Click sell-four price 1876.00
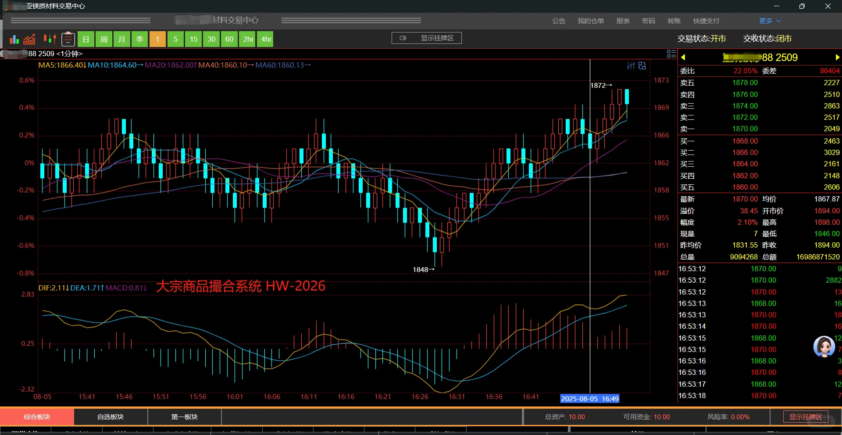Viewport: 842px width, 435px height. 745,94
